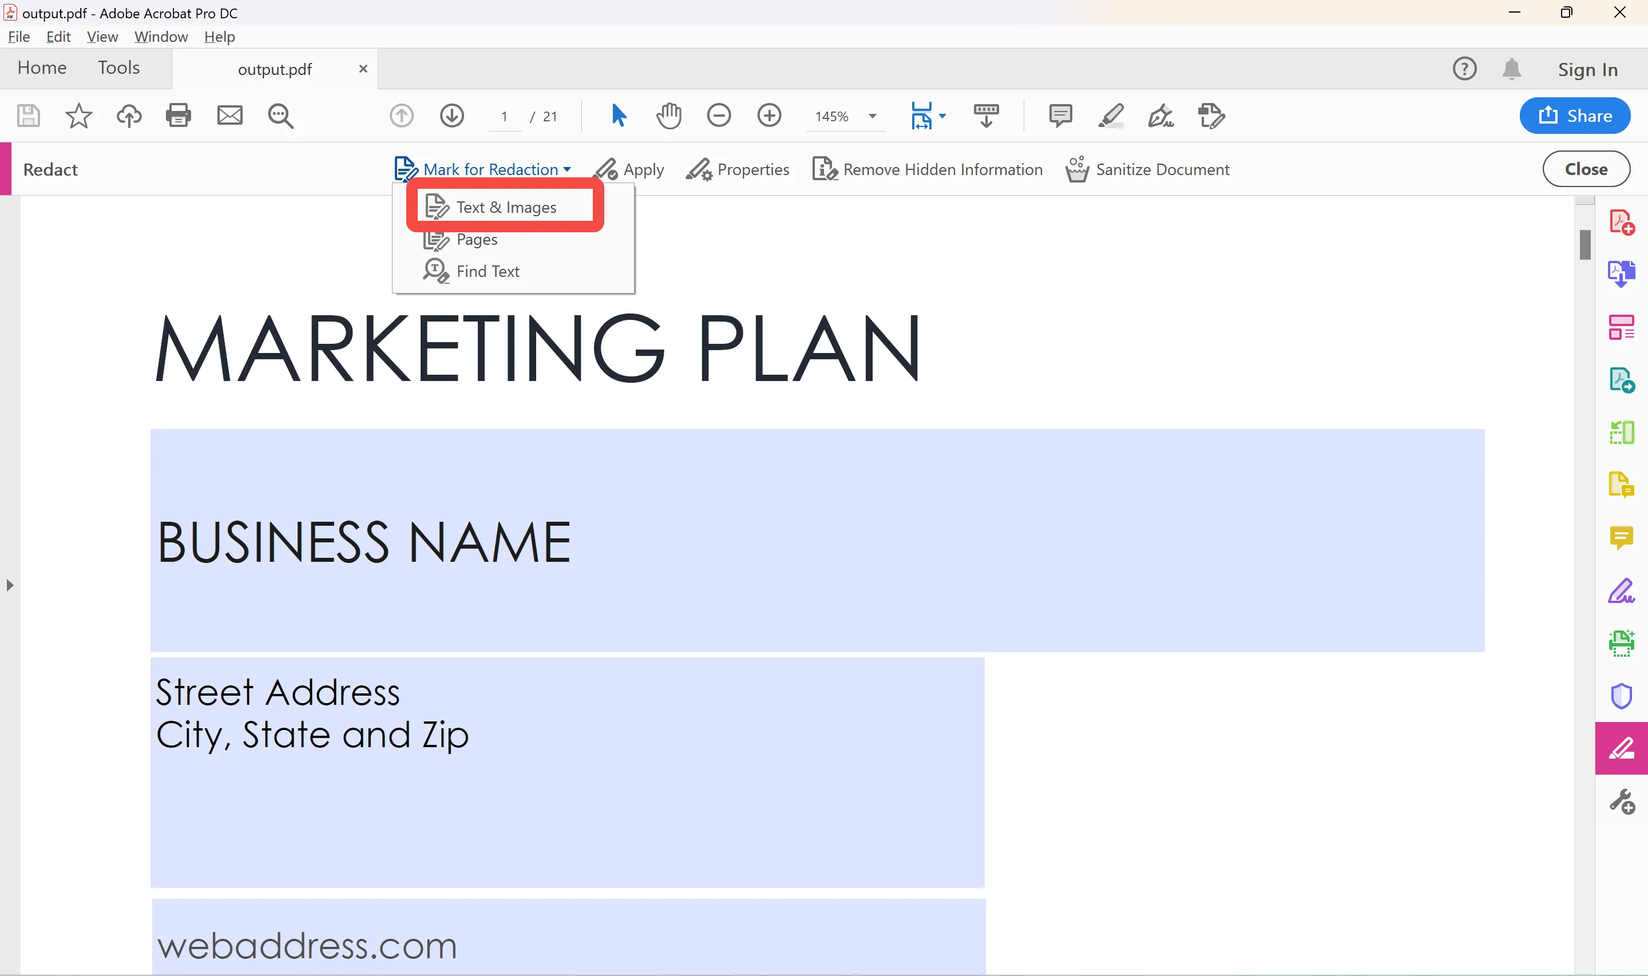Open the Mark for Redaction dropdown

pos(481,168)
